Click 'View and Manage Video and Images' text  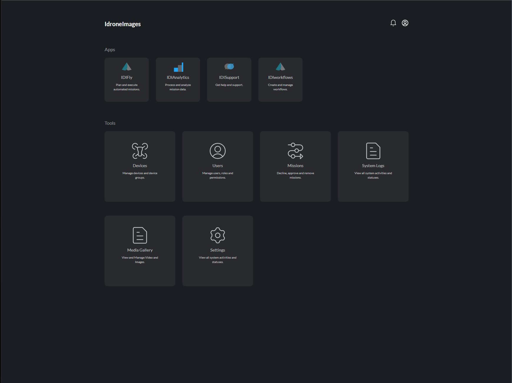(140, 260)
